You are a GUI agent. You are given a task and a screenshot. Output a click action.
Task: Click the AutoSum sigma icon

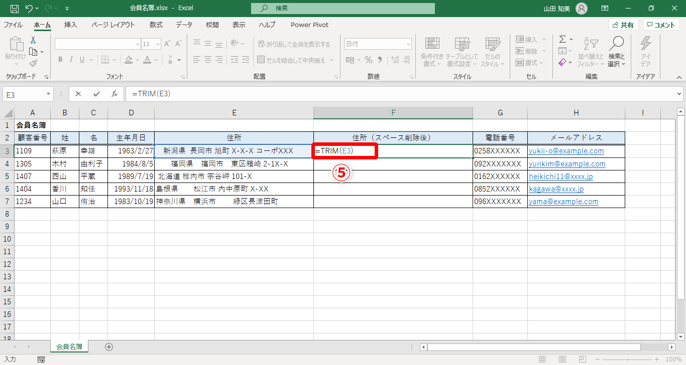562,39
